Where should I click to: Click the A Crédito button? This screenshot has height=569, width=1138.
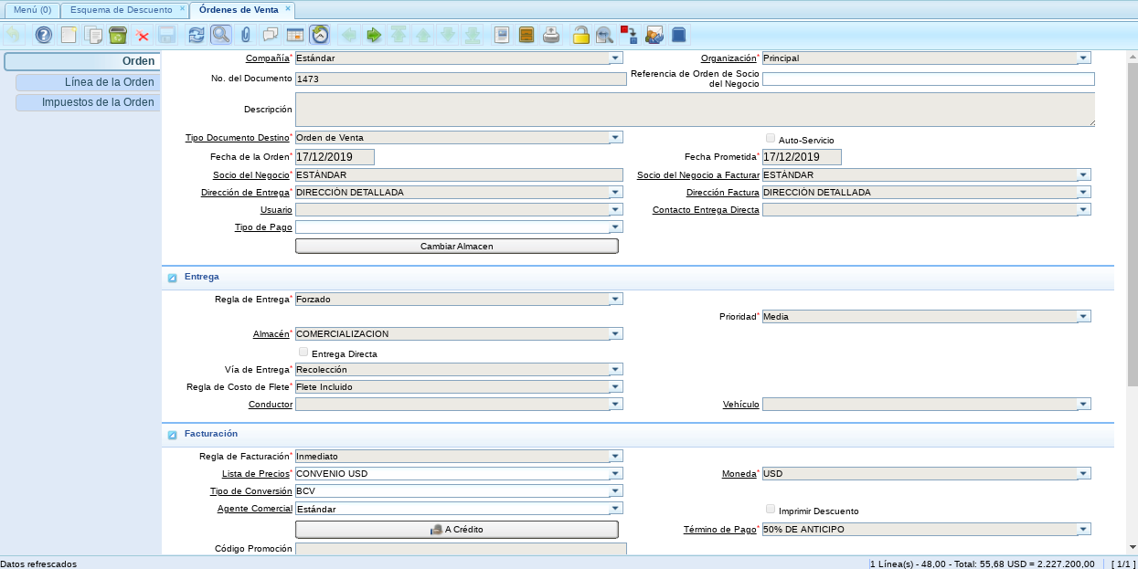(x=457, y=530)
